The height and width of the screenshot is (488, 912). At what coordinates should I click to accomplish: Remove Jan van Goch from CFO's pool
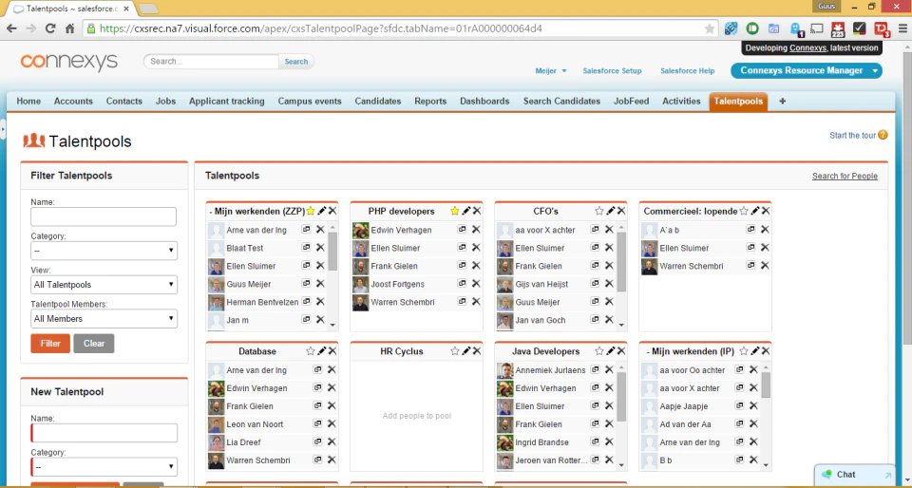pyautogui.click(x=609, y=320)
